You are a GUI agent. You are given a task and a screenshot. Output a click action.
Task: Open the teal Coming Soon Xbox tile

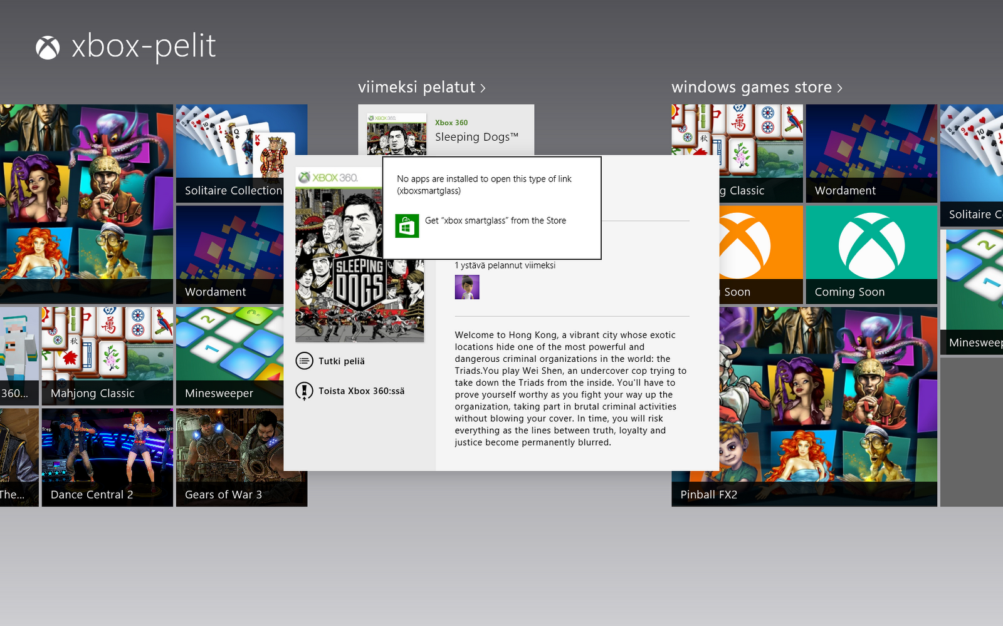click(871, 255)
